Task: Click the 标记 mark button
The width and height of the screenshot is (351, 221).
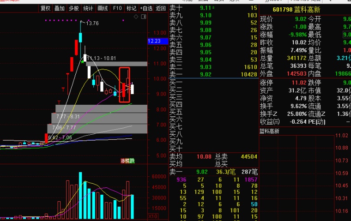Action: point(132,8)
